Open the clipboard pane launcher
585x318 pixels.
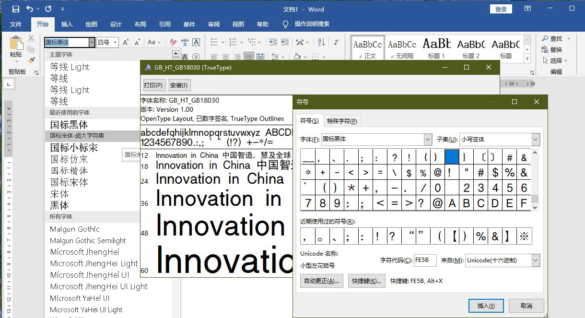pos(36,72)
